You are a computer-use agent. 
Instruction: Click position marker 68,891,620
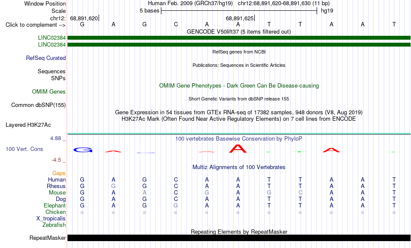(84, 18)
